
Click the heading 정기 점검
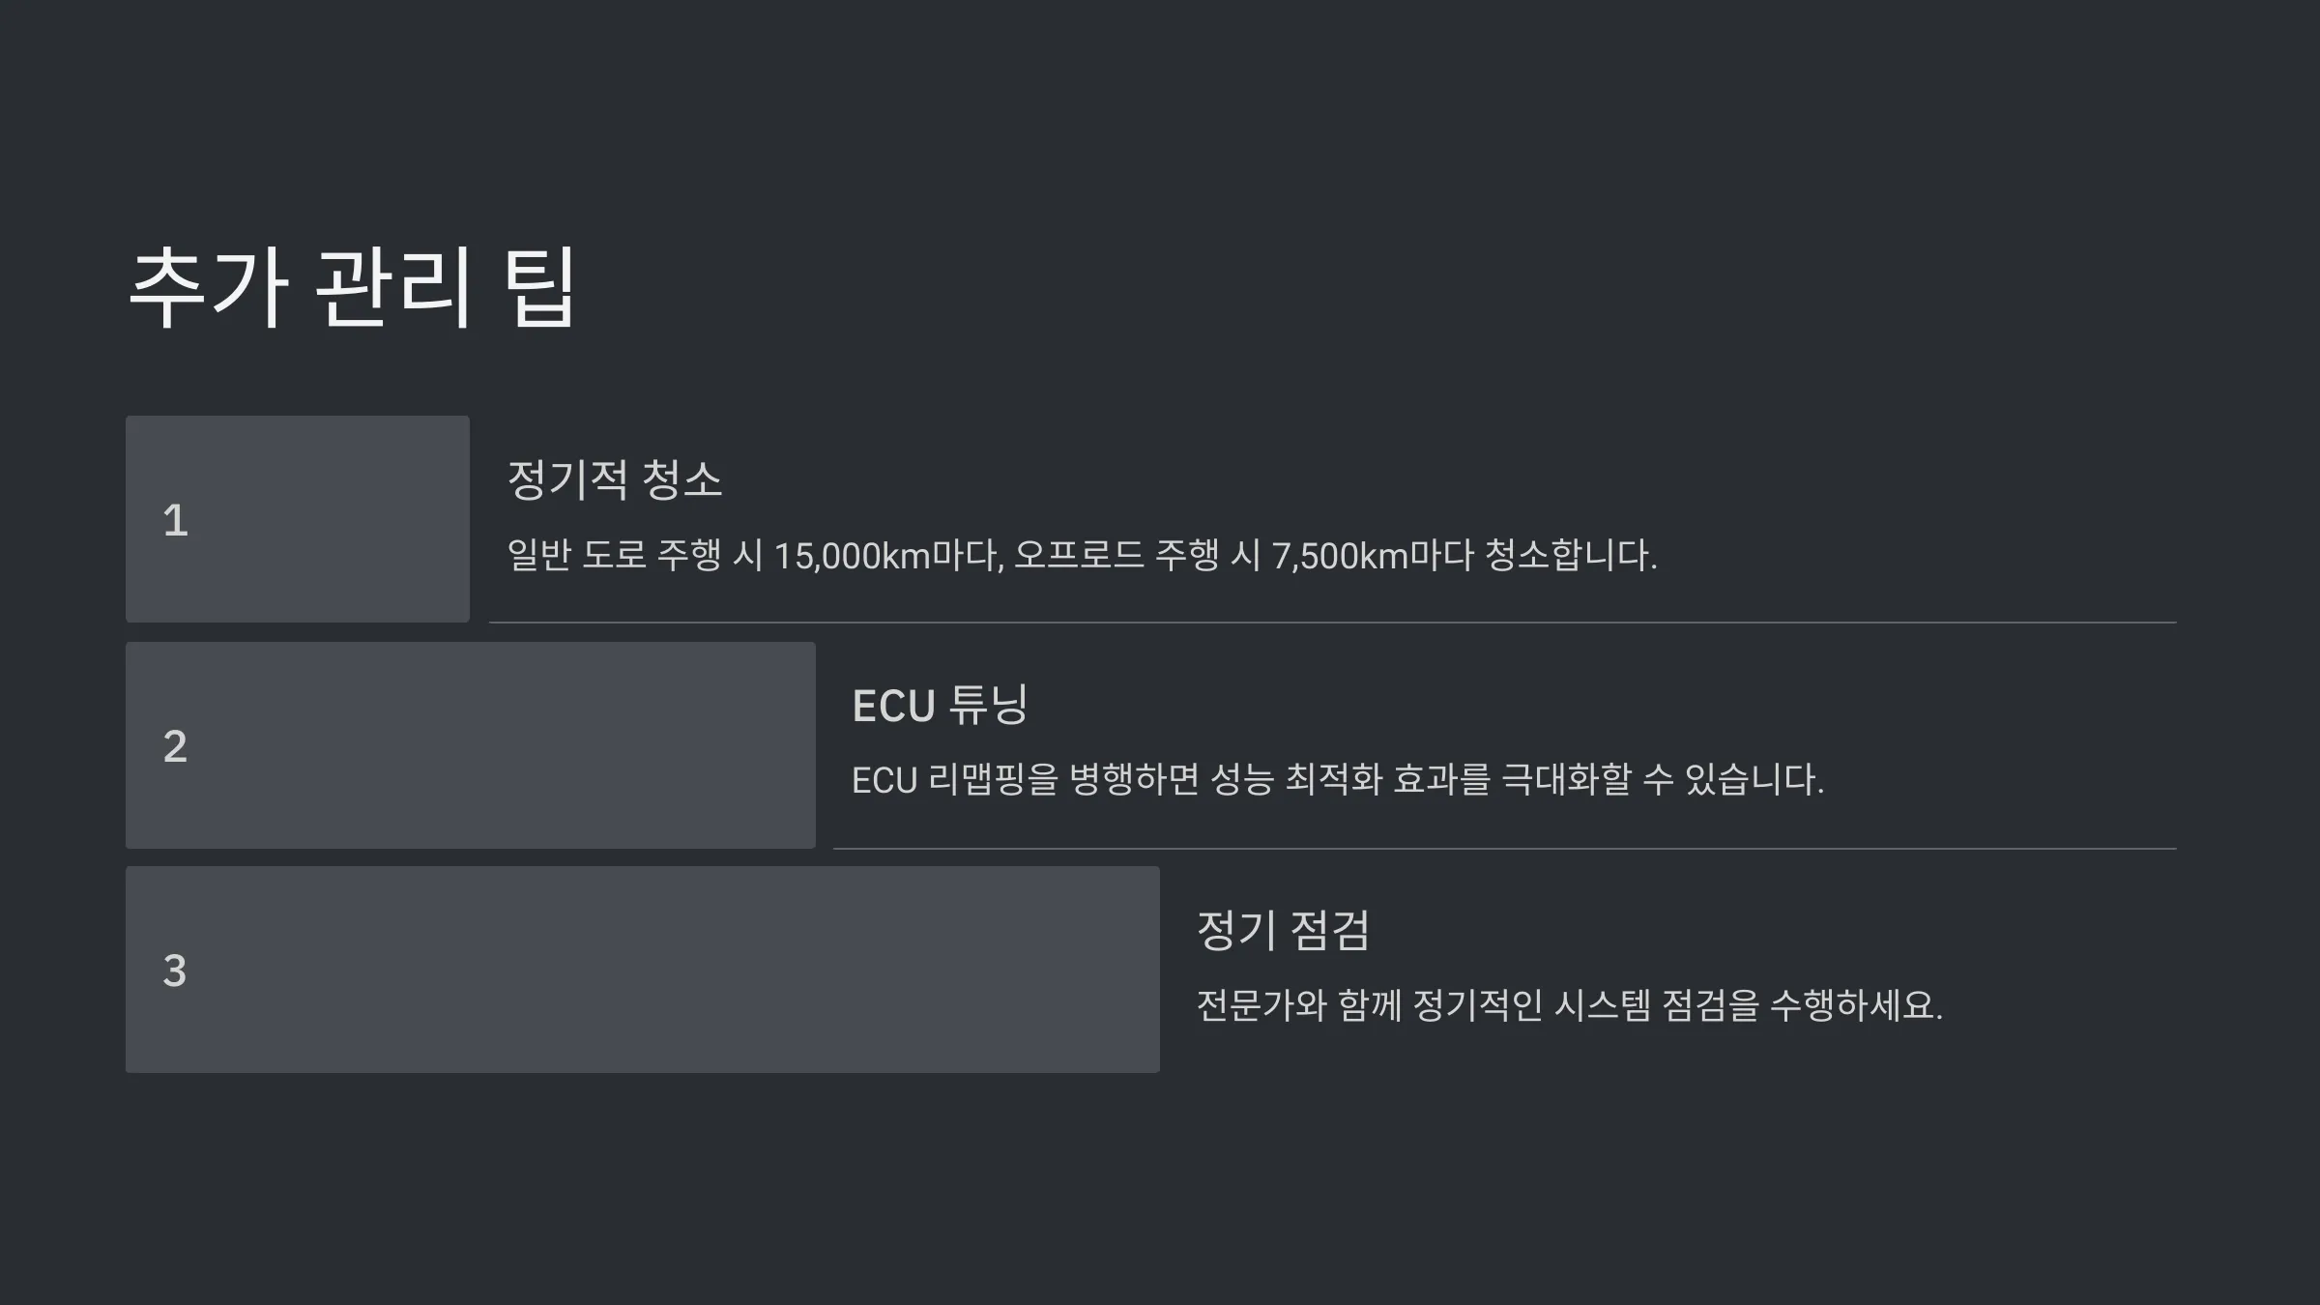point(1283,930)
